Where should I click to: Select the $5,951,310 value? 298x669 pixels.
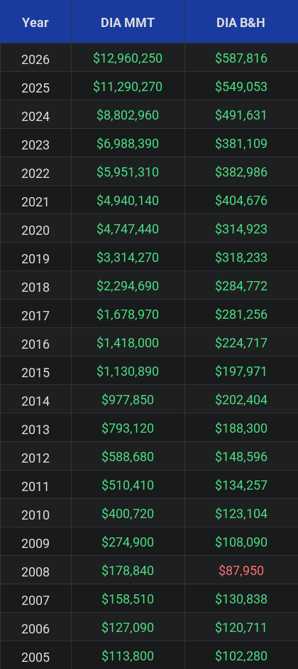(128, 172)
